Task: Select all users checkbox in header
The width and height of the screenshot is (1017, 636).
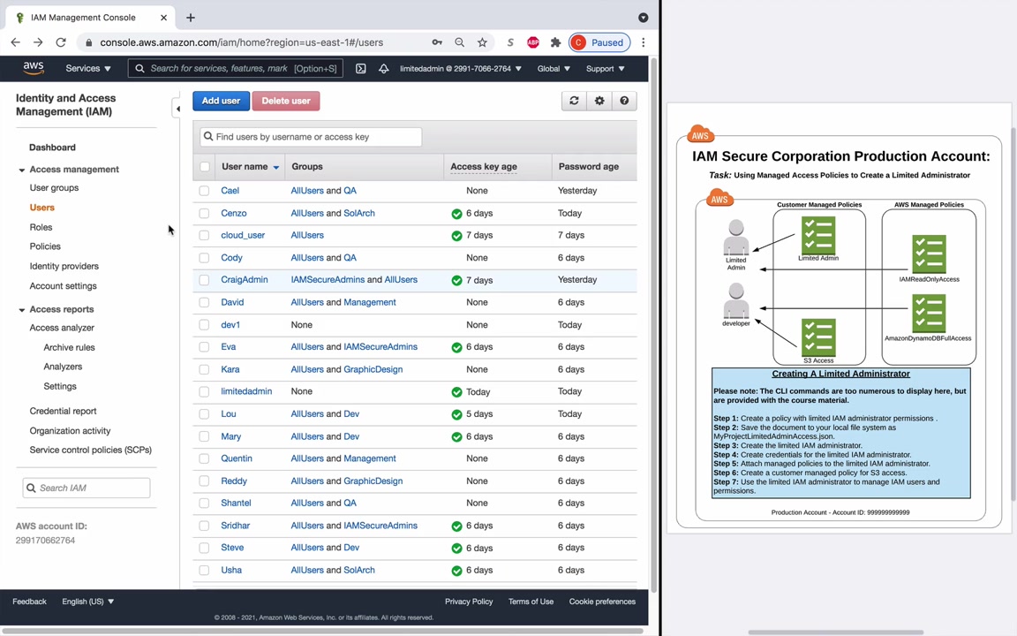Action: 205,167
